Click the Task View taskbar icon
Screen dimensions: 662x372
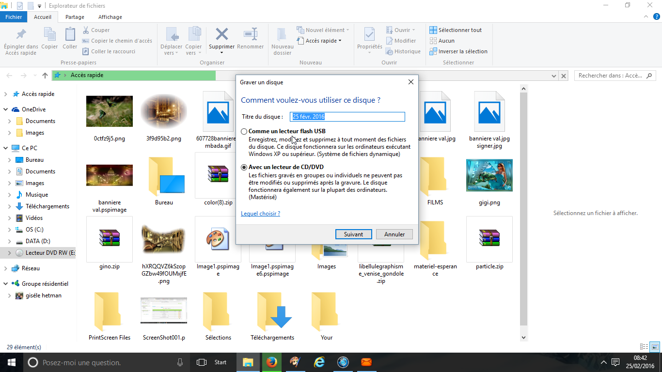pos(202,362)
